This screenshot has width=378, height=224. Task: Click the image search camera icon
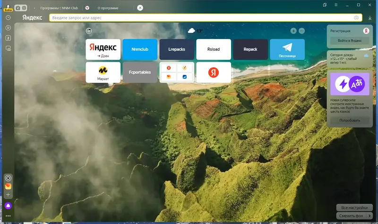[356, 18]
